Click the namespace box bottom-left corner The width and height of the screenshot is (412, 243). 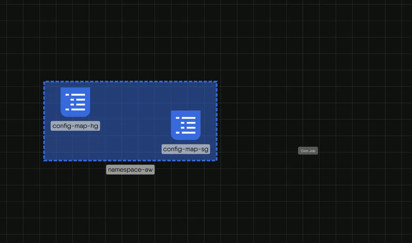[44, 160]
